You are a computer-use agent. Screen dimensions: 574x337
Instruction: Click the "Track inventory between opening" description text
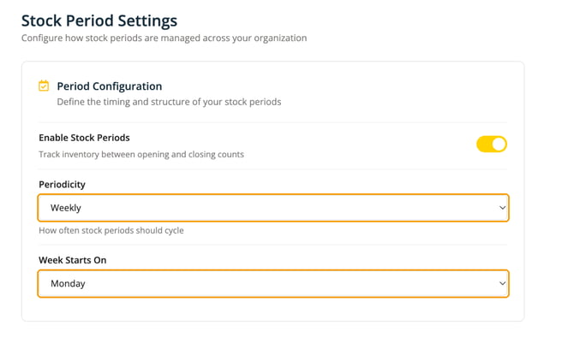[x=141, y=155]
